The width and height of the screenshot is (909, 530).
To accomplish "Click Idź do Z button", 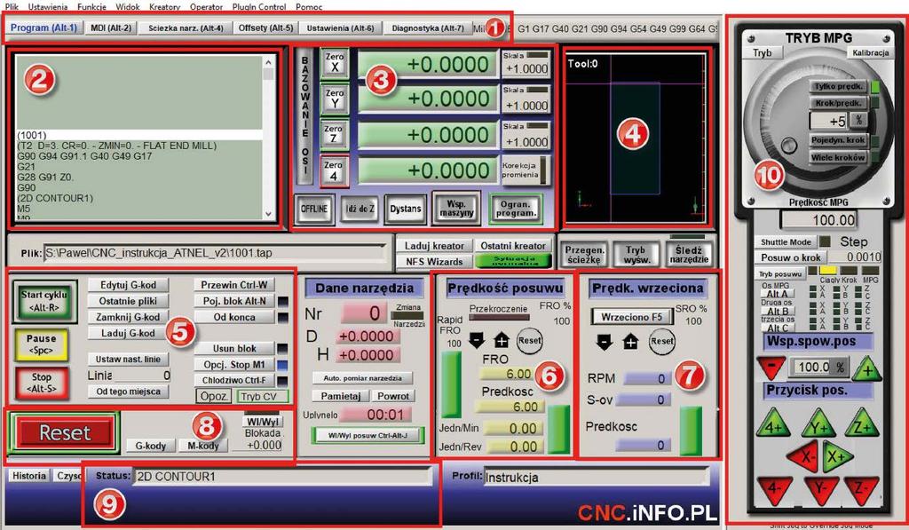I will pos(360,209).
